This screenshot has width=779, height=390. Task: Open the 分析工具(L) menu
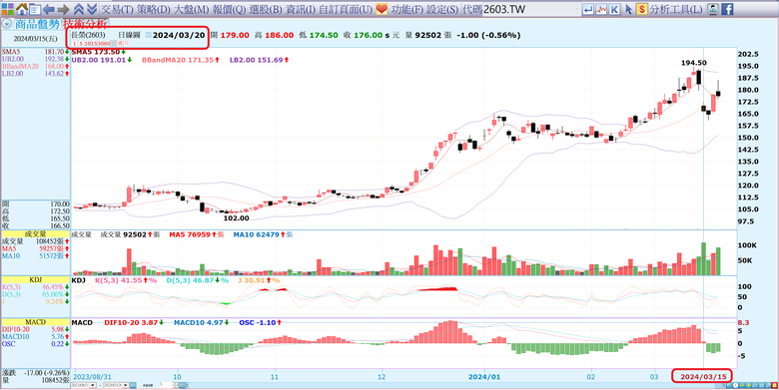pyautogui.click(x=676, y=9)
